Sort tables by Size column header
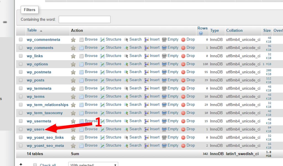283x166 pixels. (267, 30)
